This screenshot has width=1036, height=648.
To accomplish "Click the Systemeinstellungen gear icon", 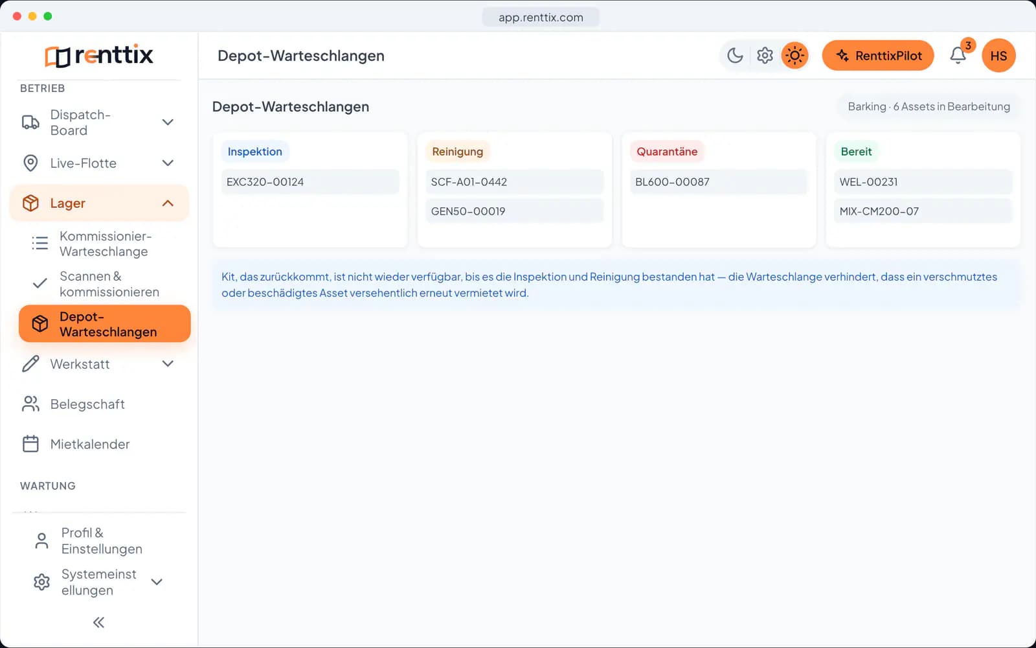I will [41, 583].
